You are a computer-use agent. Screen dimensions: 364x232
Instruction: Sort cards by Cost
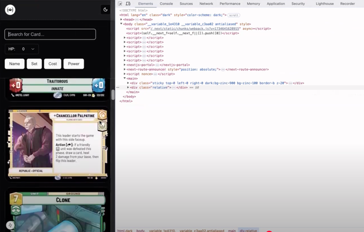pos(52,64)
